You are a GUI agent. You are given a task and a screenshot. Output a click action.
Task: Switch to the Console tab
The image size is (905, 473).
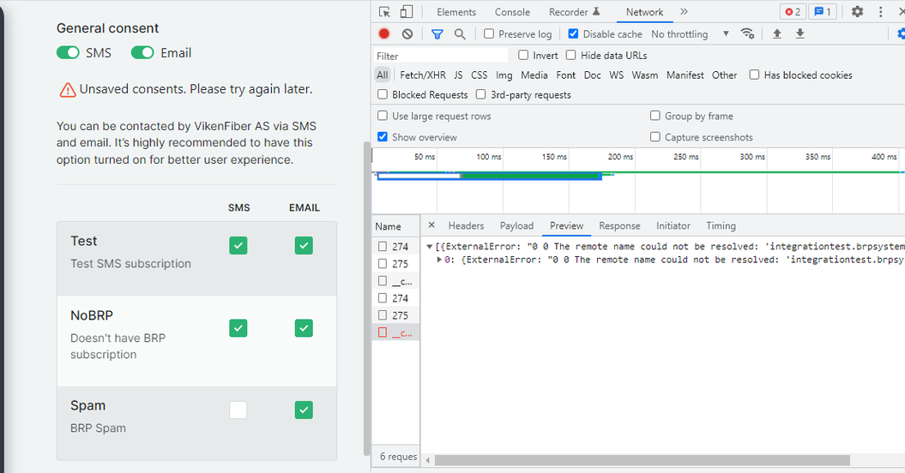pyautogui.click(x=512, y=12)
